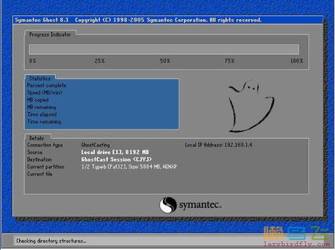This screenshot has height=250, width=335.
Task: Click the Local IP Address 192.168.1.4 text
Action: [x=219, y=145]
